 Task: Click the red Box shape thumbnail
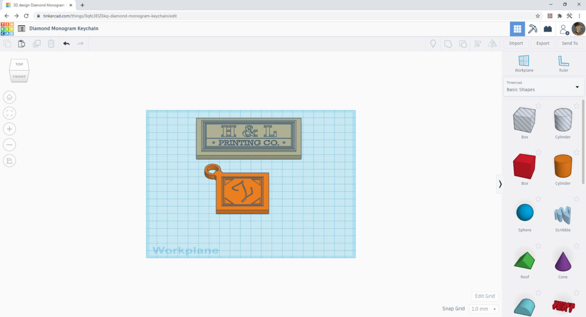(524, 167)
